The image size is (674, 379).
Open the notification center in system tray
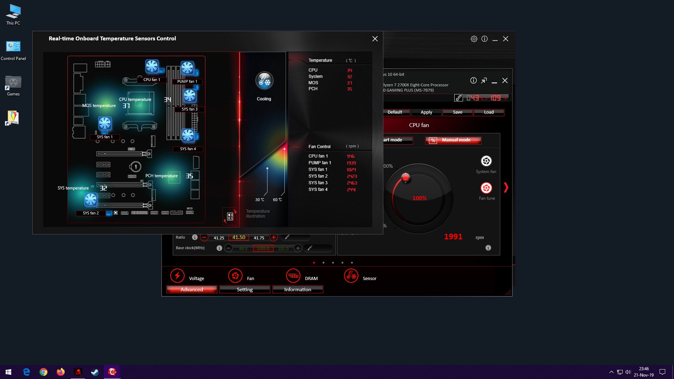[662, 372]
